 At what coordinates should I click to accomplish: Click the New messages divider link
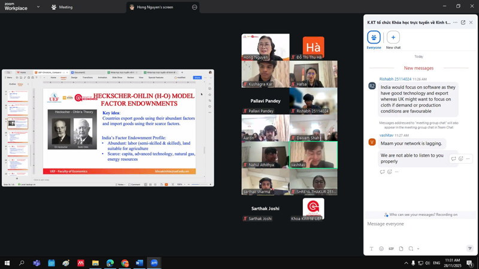point(419,68)
